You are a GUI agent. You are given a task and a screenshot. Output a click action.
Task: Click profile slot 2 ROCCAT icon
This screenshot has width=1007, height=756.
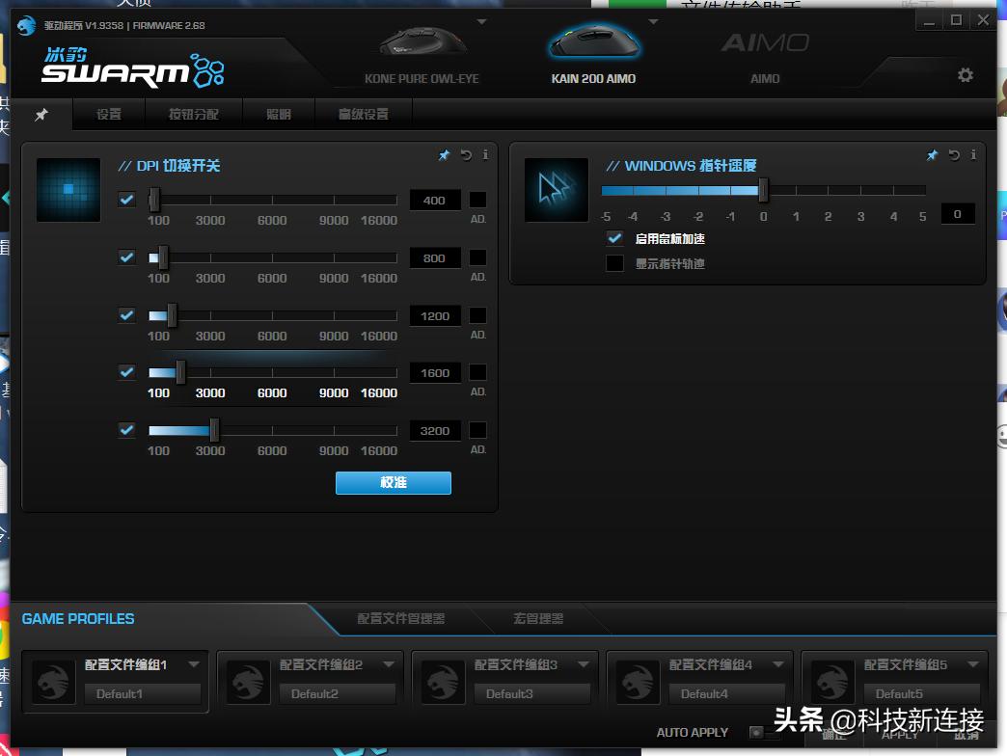(248, 683)
